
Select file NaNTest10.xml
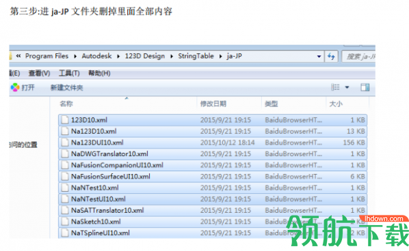[213, 188]
